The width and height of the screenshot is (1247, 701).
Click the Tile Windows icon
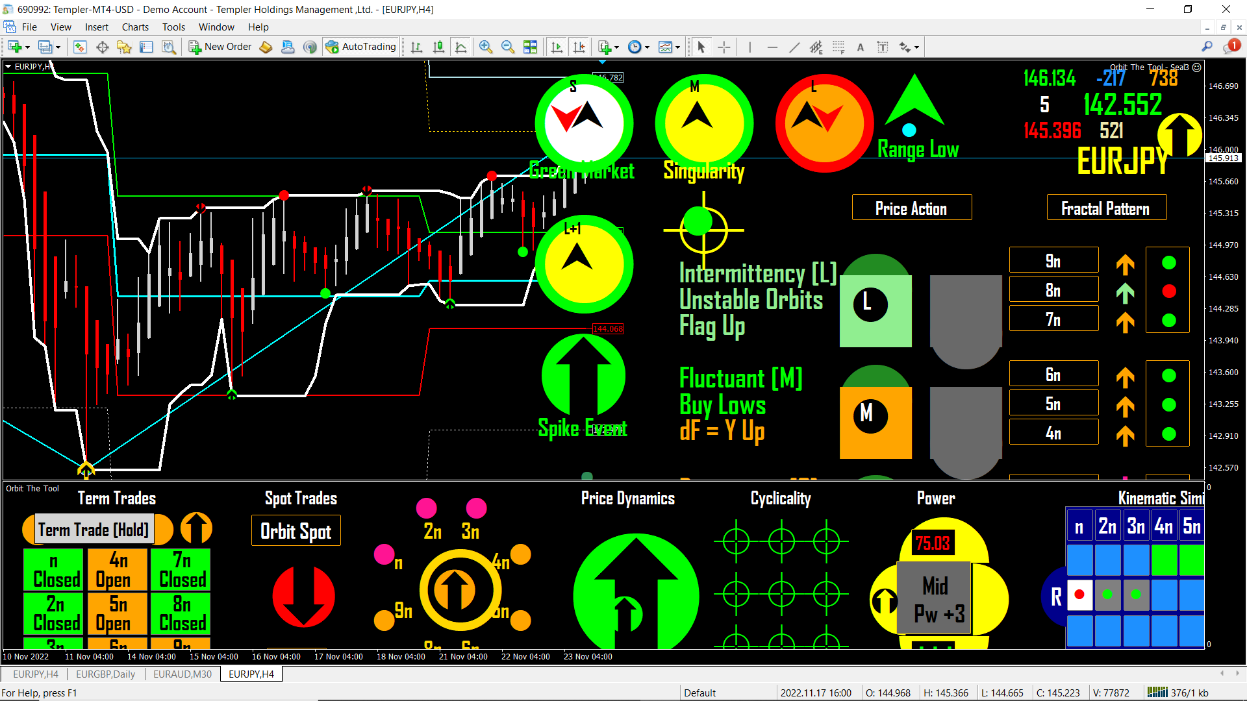531,47
